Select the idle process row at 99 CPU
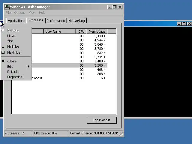Viewport: 192px width, 144px height. point(70,78)
